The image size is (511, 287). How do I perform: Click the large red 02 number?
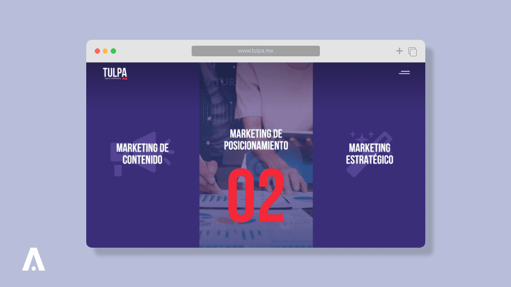pos(256,197)
